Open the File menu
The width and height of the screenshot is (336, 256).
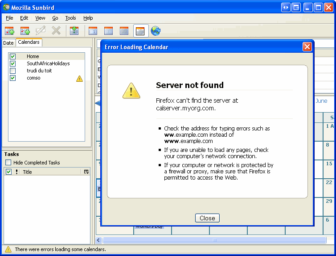(9, 18)
